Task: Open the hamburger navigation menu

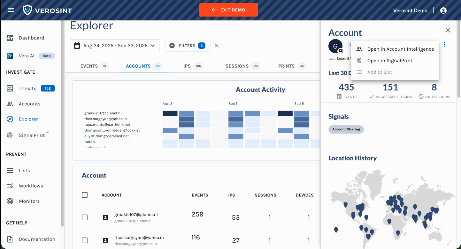Action: click(x=11, y=10)
